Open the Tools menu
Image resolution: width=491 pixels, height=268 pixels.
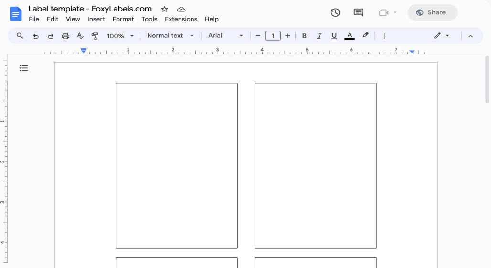coord(149,19)
